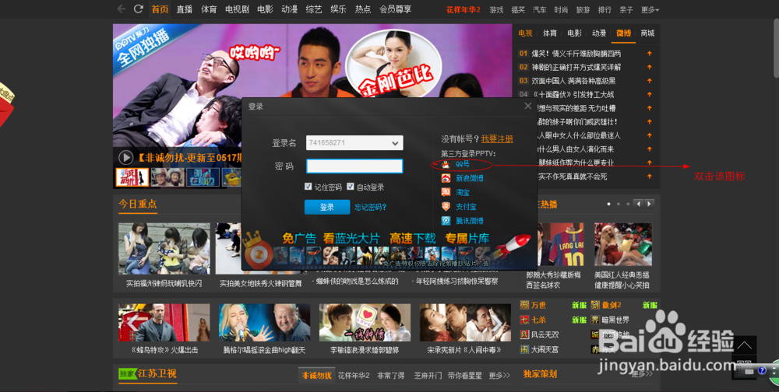Select the third carousel dot in hot broadcast

coord(628,204)
